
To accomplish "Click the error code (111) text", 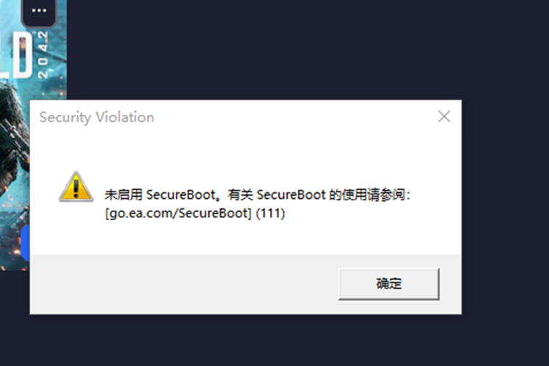I will pyautogui.click(x=270, y=213).
